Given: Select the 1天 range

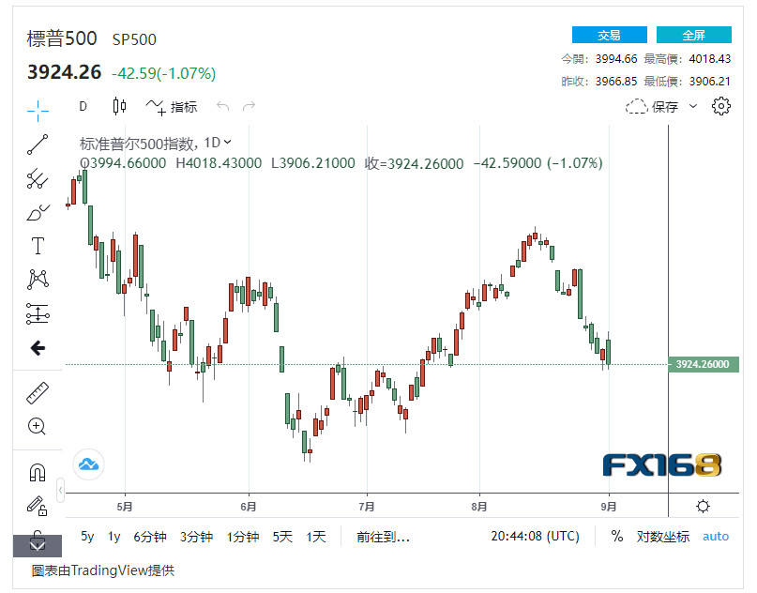Looking at the screenshot, I should point(316,537).
